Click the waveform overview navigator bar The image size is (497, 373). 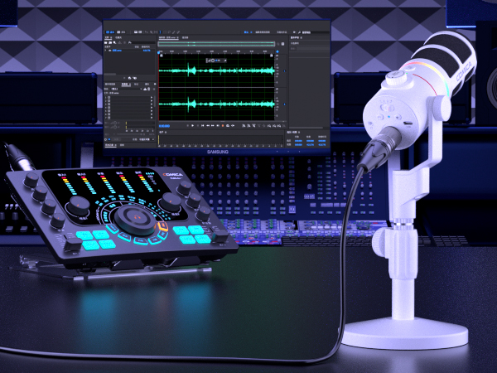[x=216, y=44]
